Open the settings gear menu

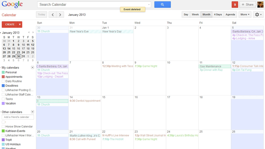click(x=258, y=14)
